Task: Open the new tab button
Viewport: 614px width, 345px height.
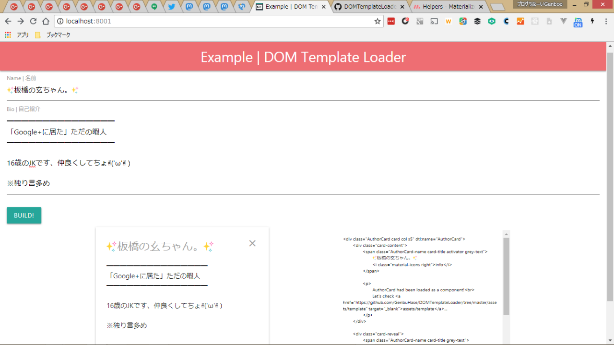Action: coord(497,7)
